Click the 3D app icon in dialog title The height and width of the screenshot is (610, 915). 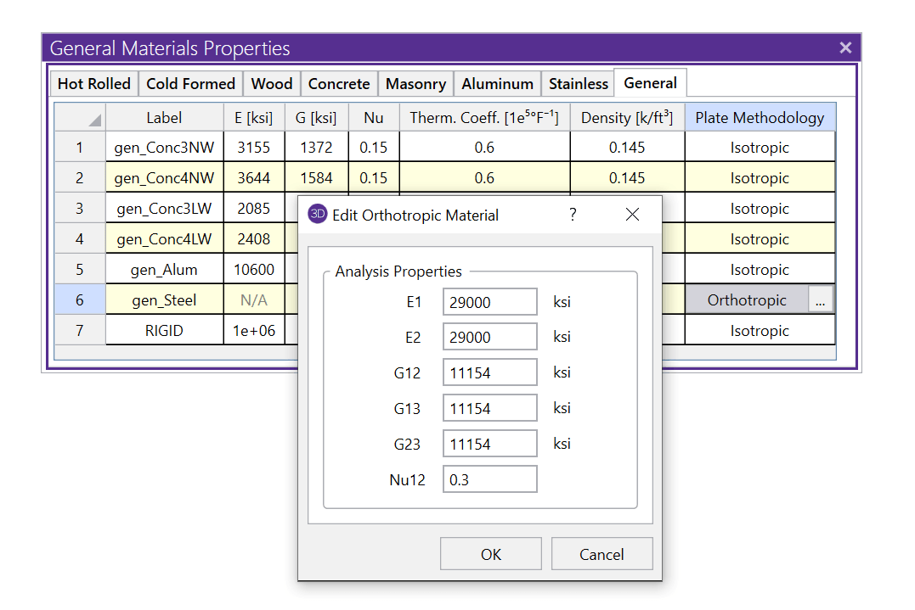(x=317, y=215)
